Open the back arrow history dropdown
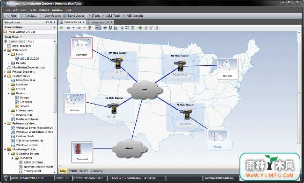 (73, 28)
